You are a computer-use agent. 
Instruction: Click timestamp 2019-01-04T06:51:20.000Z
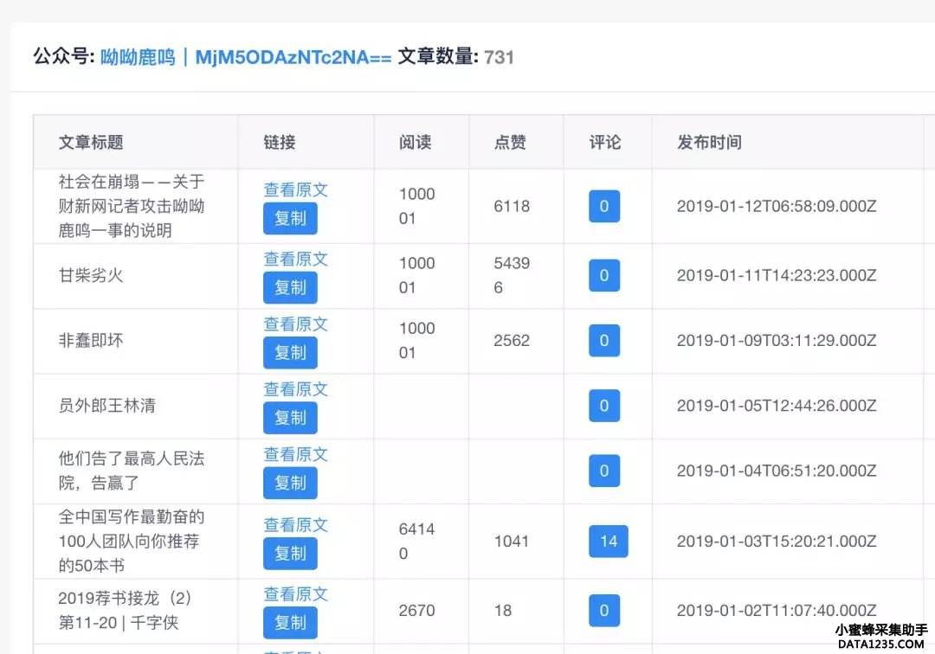pyautogui.click(x=777, y=471)
